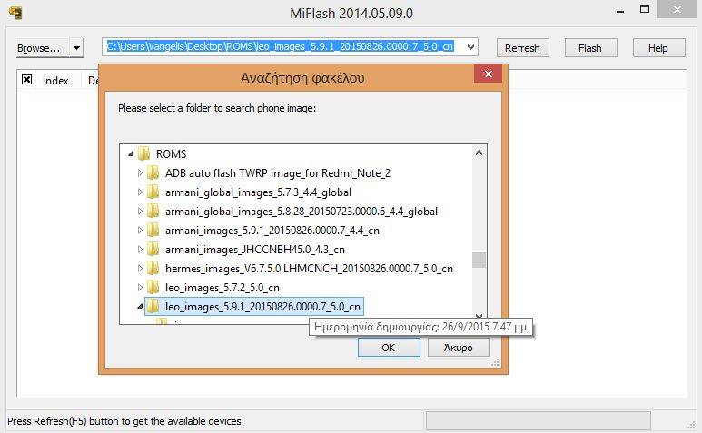
Task: Toggle the select-all checkbox beside Index
Action: point(27,80)
